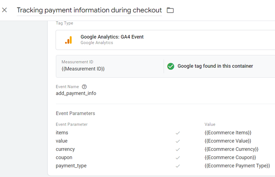
Task: Click the checkmark in the coupon row
Action: [x=178, y=158]
